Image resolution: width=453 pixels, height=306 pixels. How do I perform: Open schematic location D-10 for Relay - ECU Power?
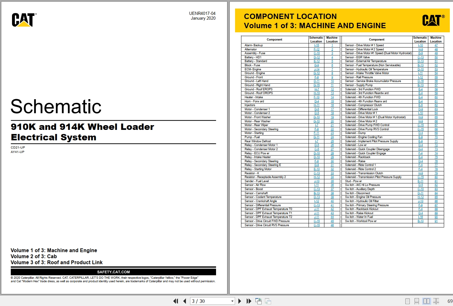tap(316, 153)
